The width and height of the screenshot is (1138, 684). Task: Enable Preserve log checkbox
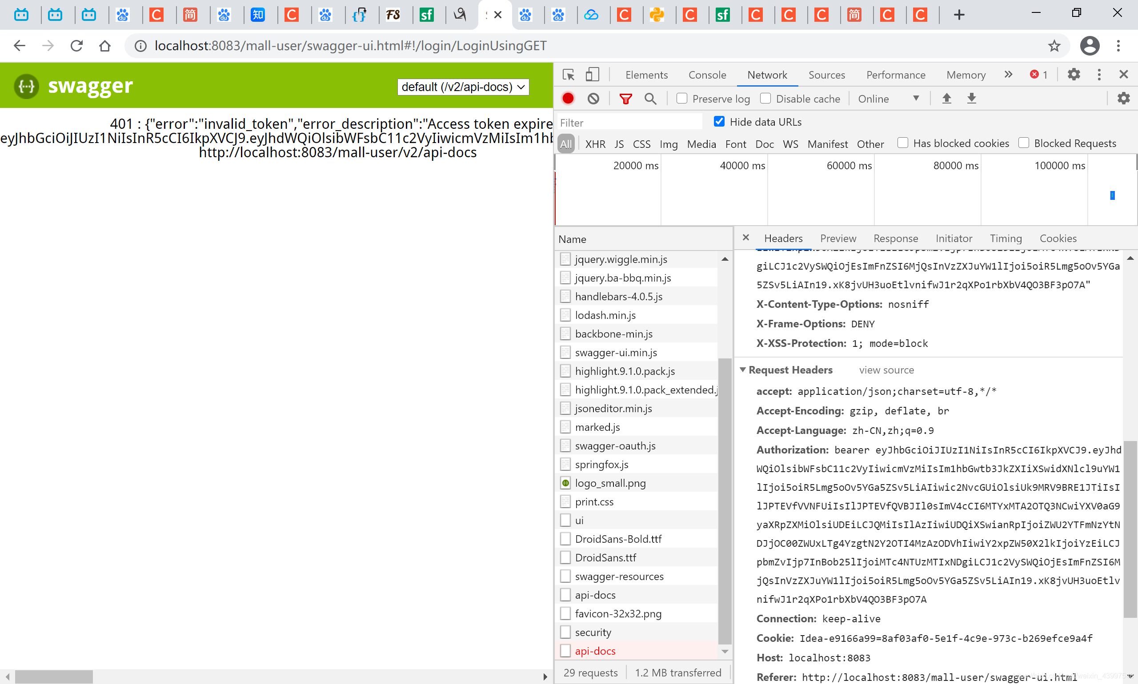tap(682, 99)
